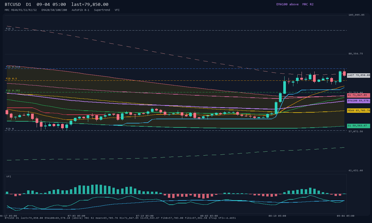Click the Fib 0 level label
372x223 pixels.
10,129
